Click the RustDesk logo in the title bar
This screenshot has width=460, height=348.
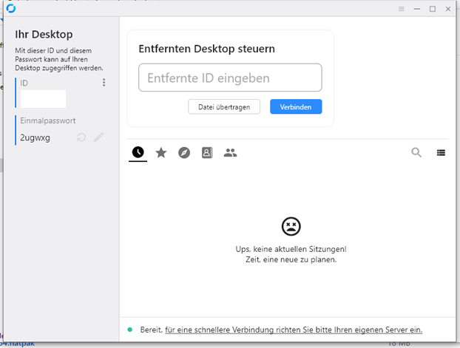9,9
